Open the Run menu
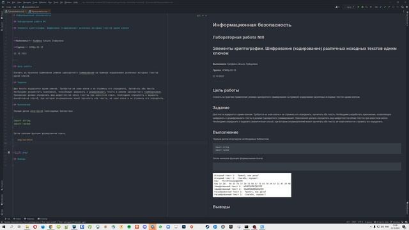 click(x=50, y=3)
